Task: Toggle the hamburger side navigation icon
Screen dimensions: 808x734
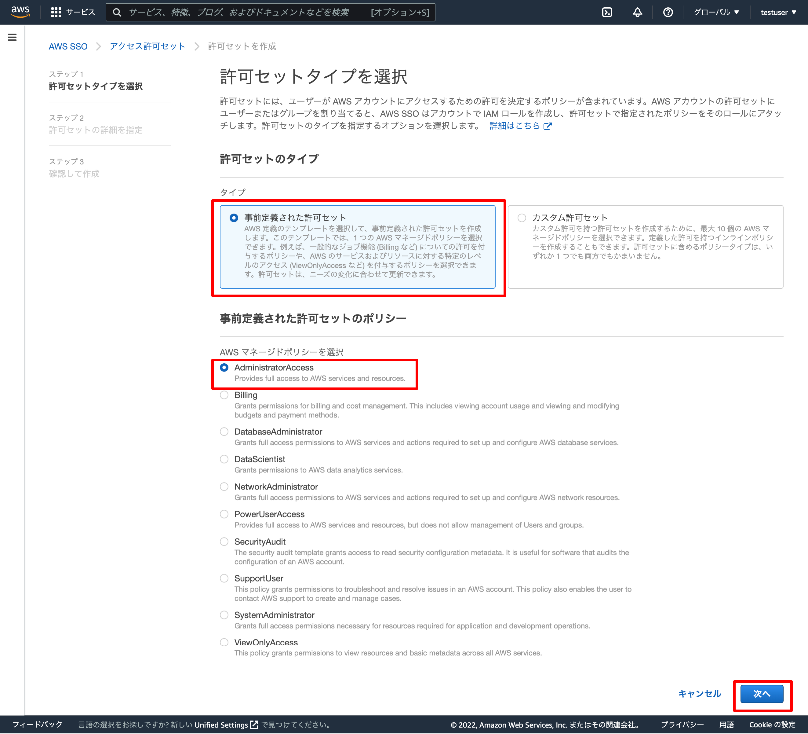Action: [13, 37]
